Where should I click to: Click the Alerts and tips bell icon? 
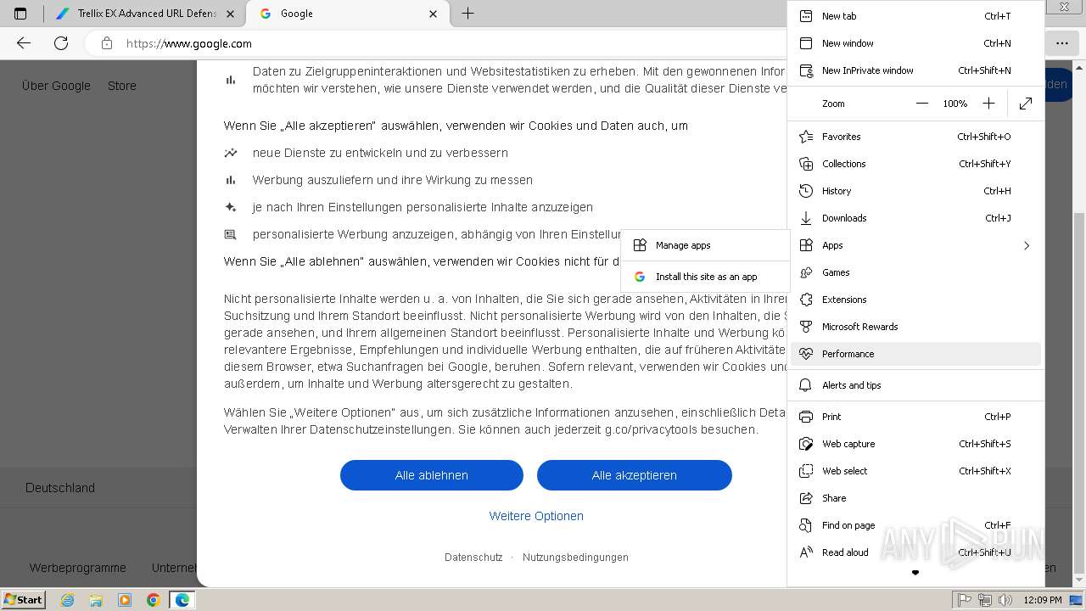[806, 385]
